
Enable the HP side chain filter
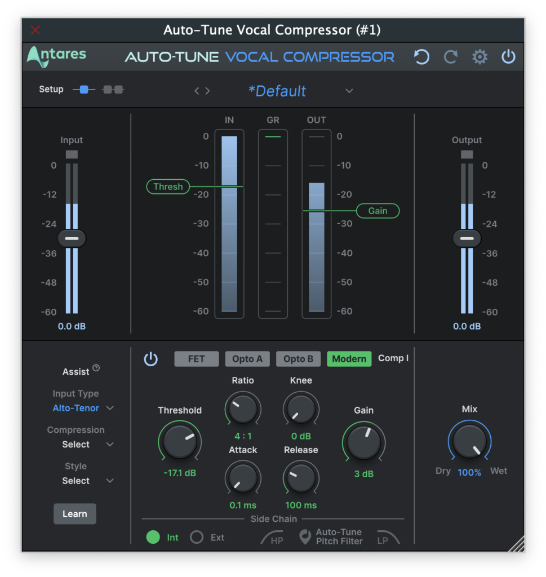272,538
